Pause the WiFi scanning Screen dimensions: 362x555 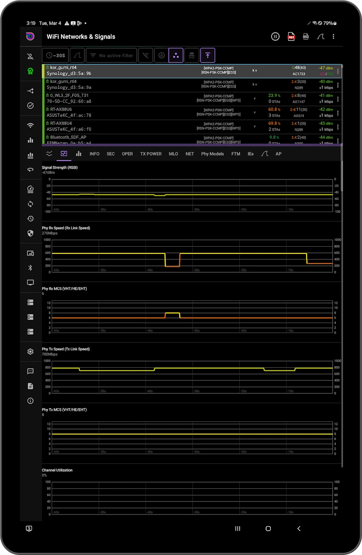(275, 37)
